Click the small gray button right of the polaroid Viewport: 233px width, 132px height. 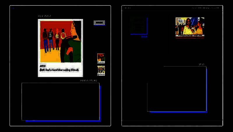coord(99,22)
